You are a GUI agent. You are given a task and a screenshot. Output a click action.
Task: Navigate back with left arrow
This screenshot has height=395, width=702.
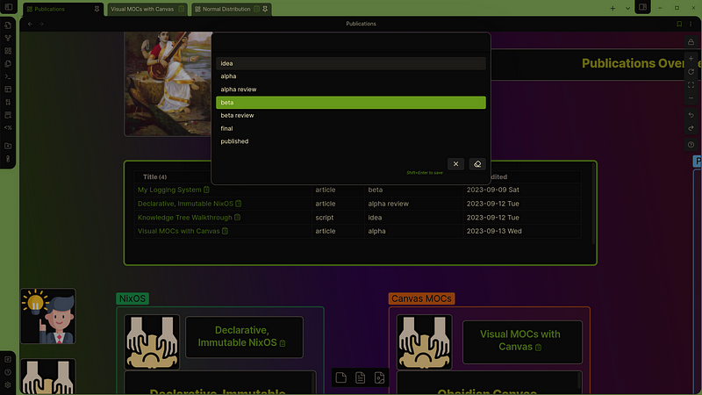click(x=30, y=24)
